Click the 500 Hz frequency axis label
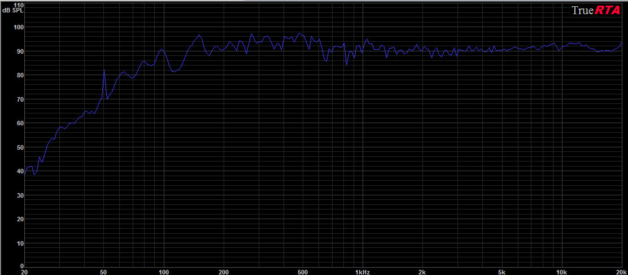 [303, 272]
